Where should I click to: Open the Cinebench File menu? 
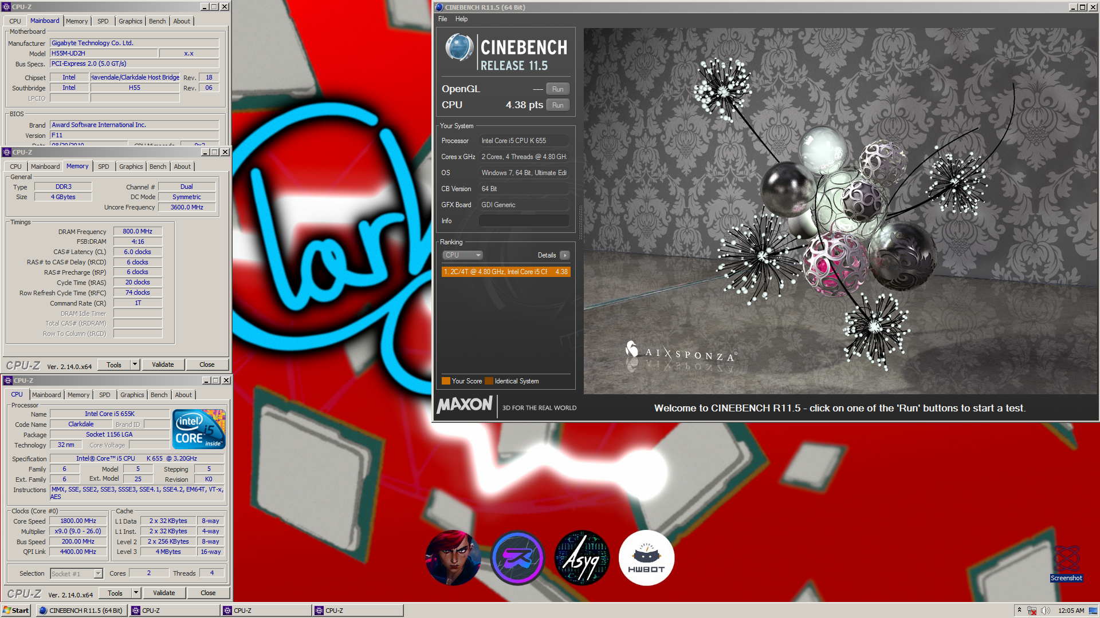[x=443, y=19]
